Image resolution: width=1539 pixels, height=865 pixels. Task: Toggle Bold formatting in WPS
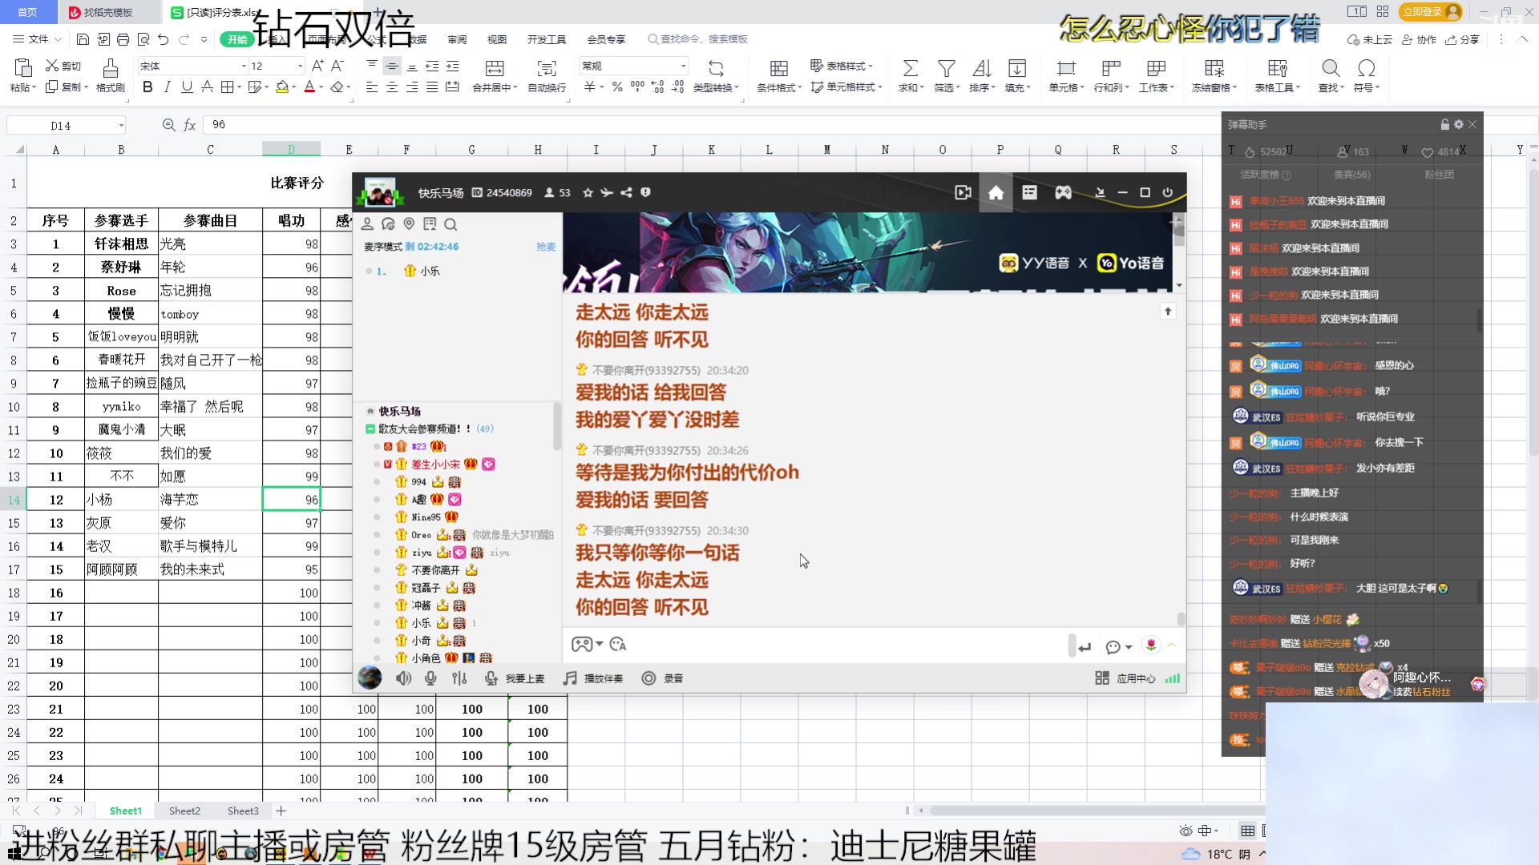click(147, 86)
